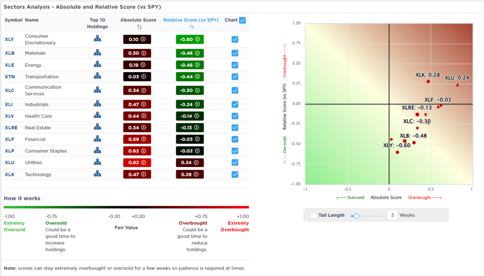The height and width of the screenshot is (276, 484).
Task: Sort by Relative Score arrows icon
Action: 192,27
